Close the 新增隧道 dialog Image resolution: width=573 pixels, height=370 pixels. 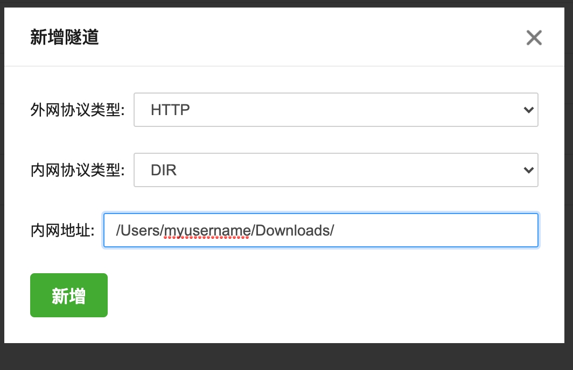(x=534, y=38)
